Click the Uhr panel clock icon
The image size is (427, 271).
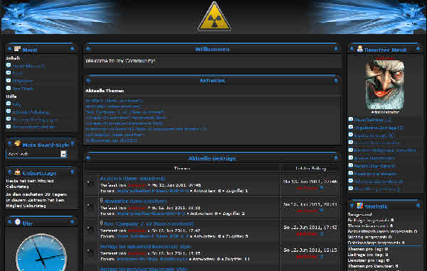click(x=18, y=222)
